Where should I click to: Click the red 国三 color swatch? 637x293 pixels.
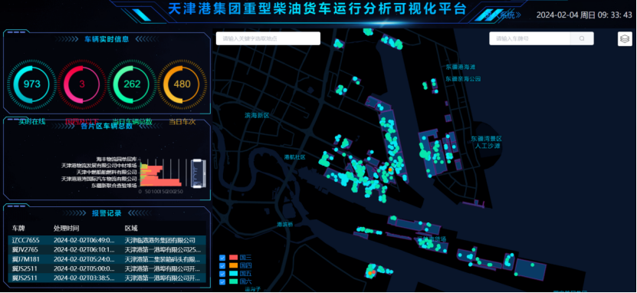tap(233, 258)
